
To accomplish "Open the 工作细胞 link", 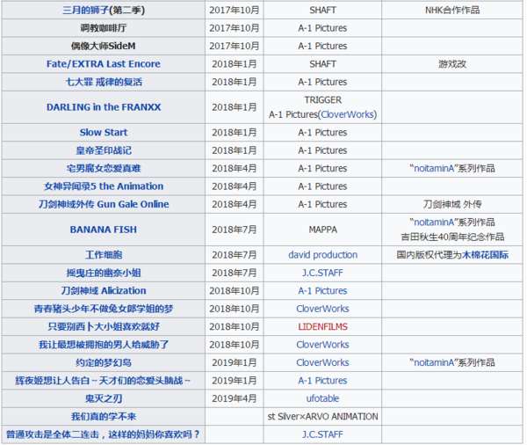I will [x=104, y=255].
